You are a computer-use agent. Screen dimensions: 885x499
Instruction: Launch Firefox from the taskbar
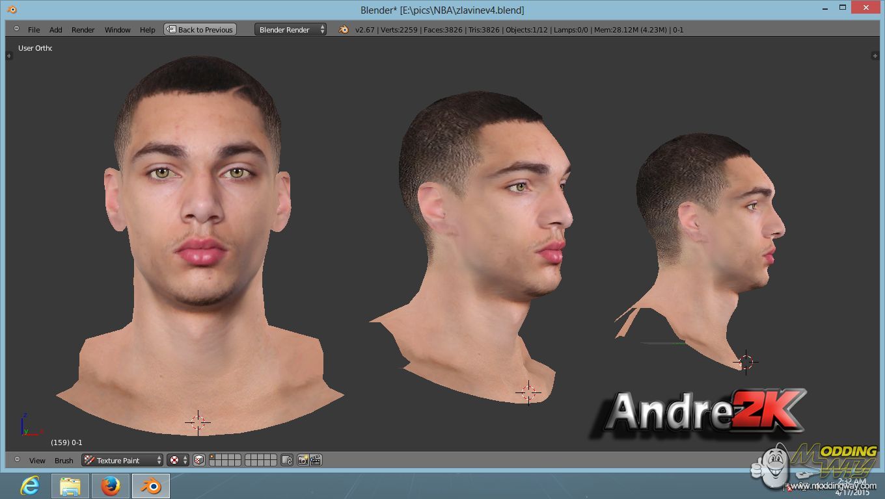click(111, 485)
